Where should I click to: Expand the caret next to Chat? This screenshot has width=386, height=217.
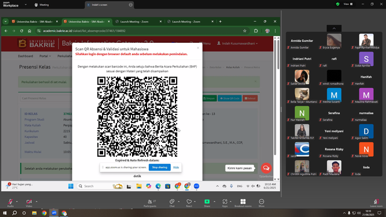tap(179, 201)
